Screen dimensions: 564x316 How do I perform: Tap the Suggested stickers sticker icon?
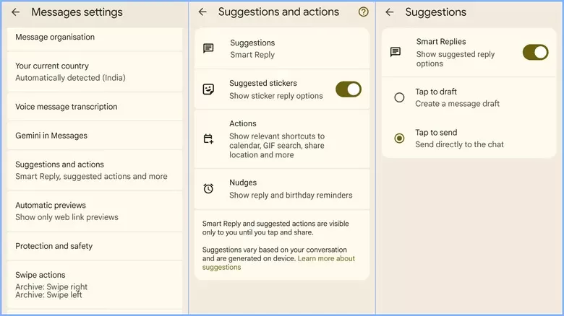208,89
